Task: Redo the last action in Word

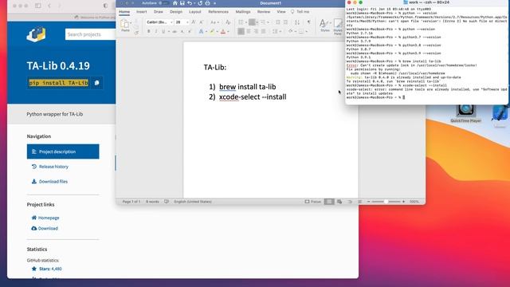Action: point(200,3)
